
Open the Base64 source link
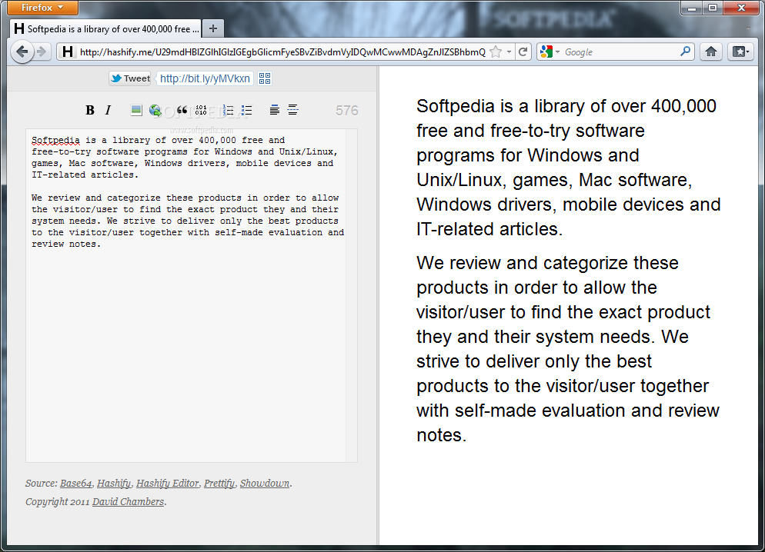[75, 484]
